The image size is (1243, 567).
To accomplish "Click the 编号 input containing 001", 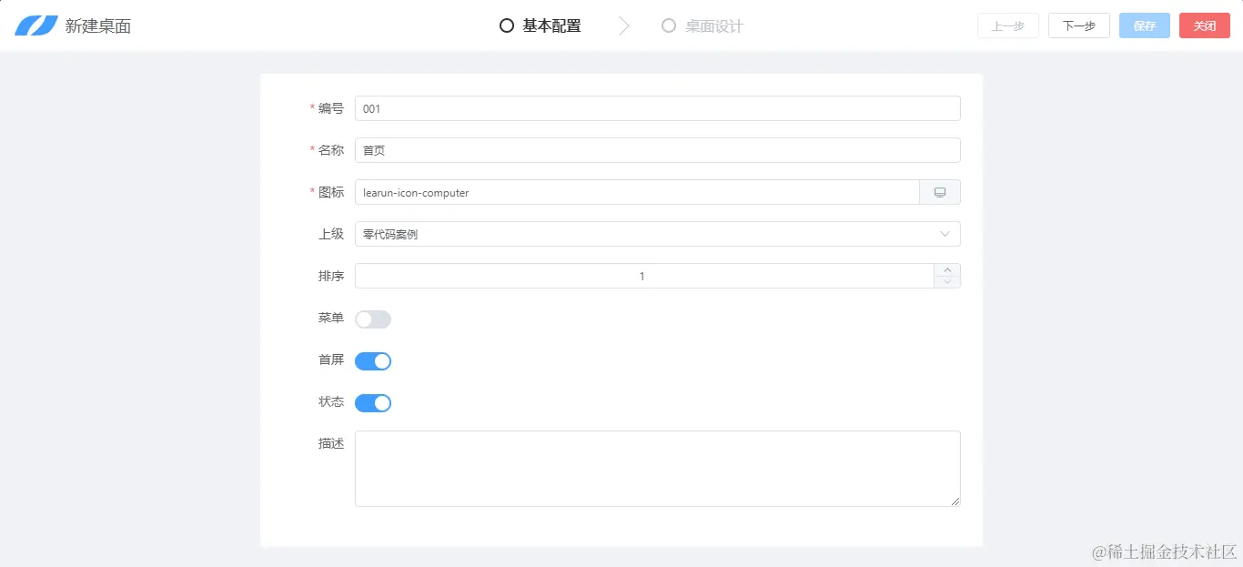I will tap(657, 107).
